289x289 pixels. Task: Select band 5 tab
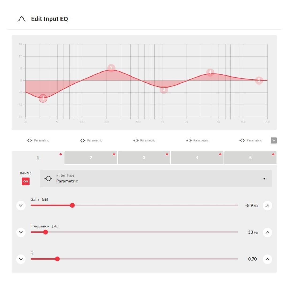pyautogui.click(x=250, y=158)
